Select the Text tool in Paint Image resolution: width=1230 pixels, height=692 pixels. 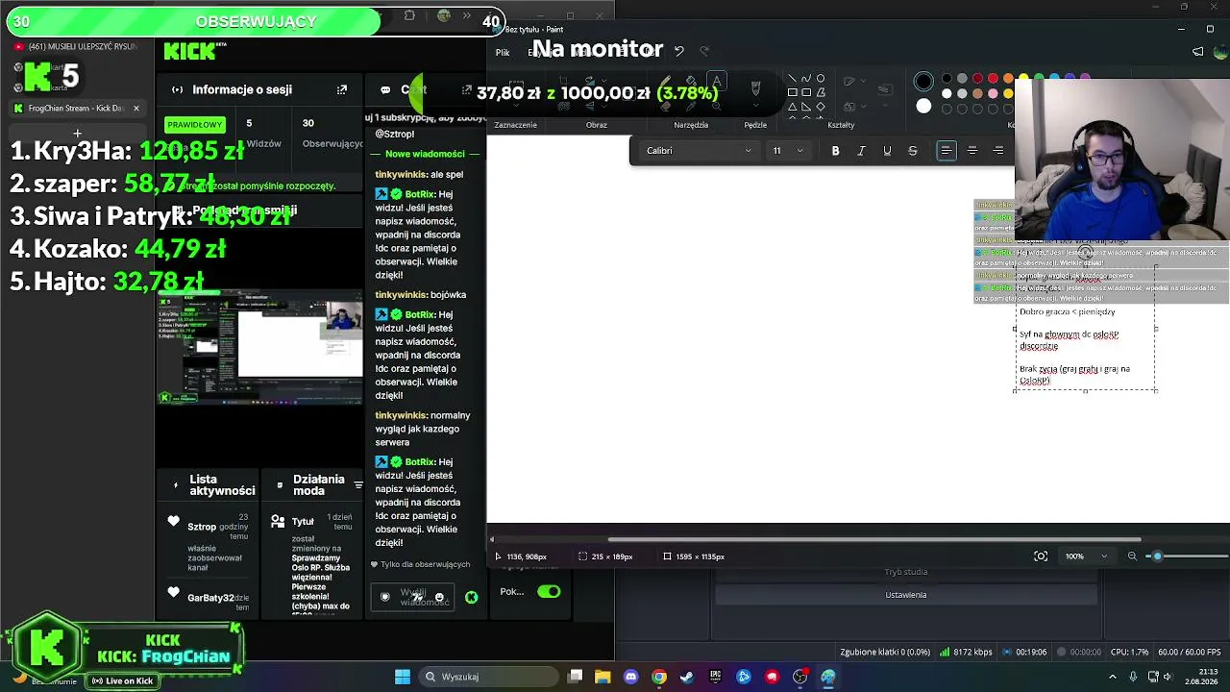click(716, 81)
